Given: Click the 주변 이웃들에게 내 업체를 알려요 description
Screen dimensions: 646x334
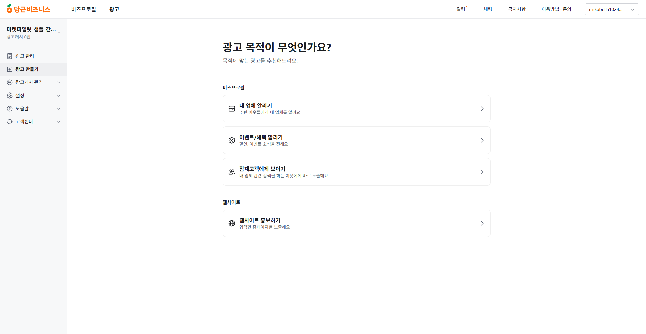Looking at the screenshot, I should point(270,112).
